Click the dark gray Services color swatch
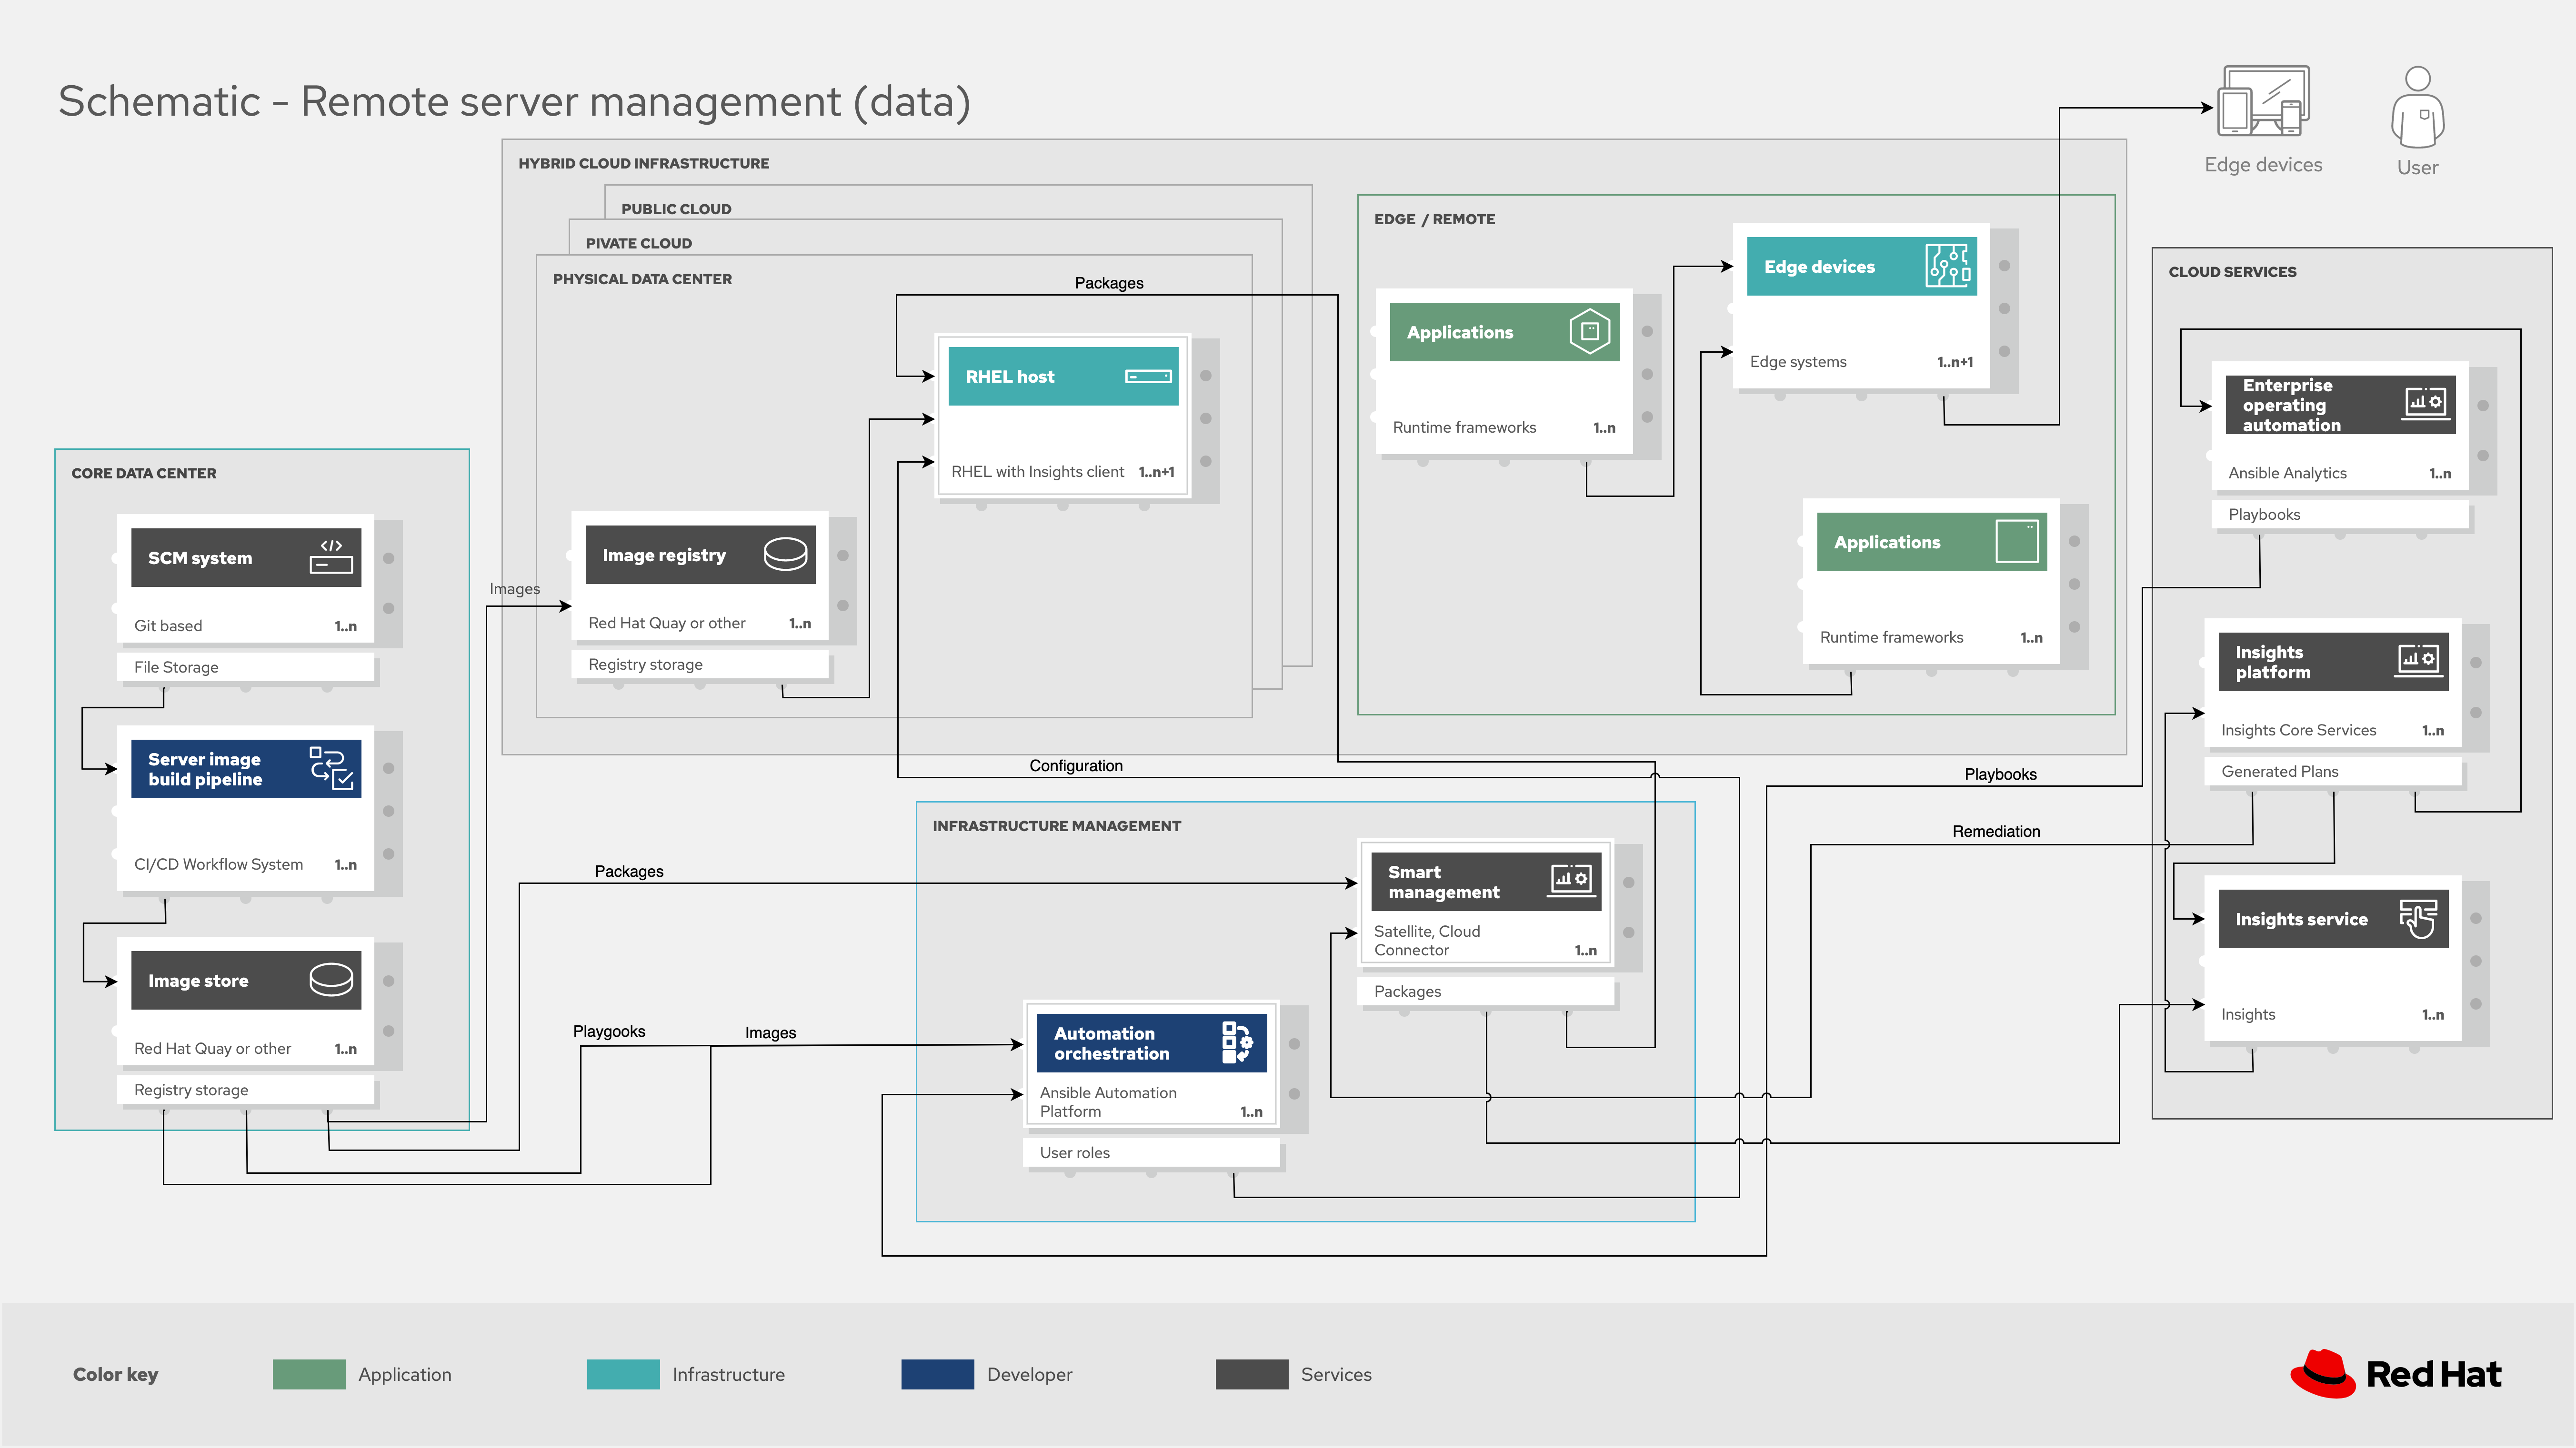Image resolution: width=2576 pixels, height=1448 pixels. (1252, 1374)
